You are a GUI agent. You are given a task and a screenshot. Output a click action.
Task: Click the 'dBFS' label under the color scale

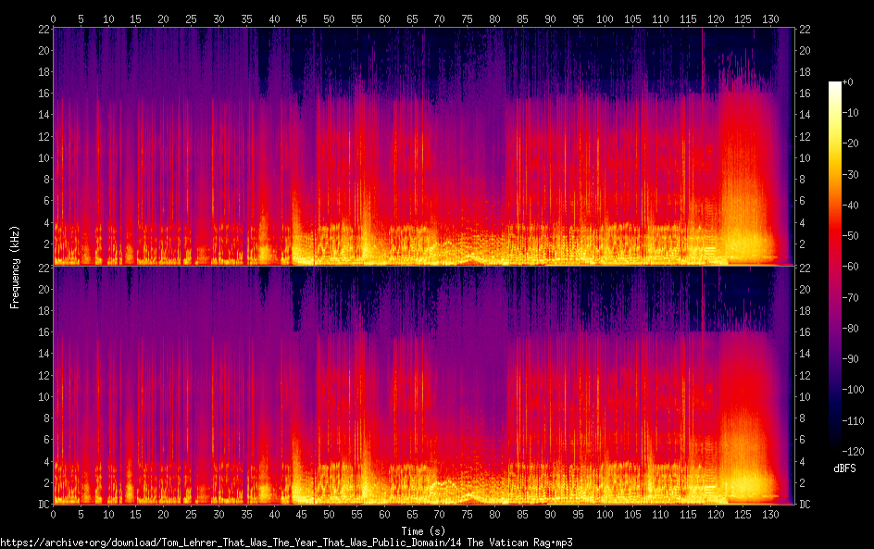click(844, 468)
